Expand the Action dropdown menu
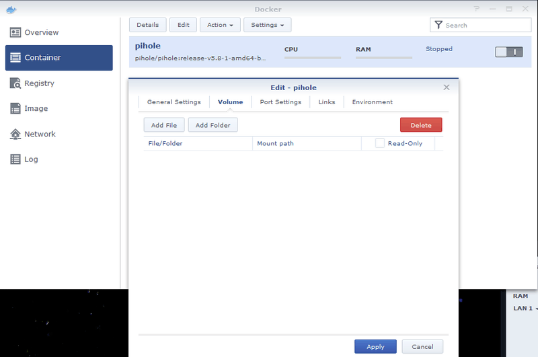The height and width of the screenshot is (357, 538). pyautogui.click(x=220, y=25)
